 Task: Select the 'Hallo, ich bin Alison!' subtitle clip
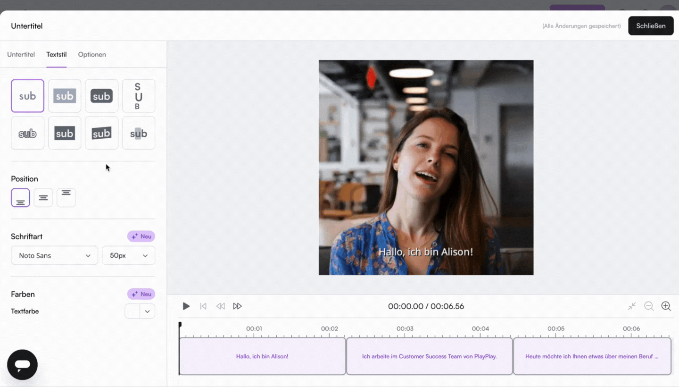263,356
